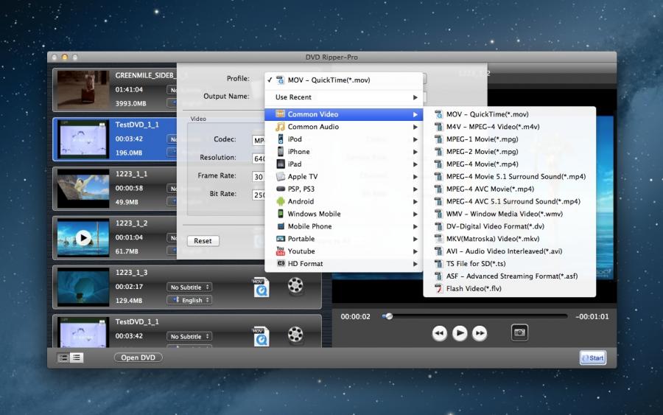663x415 pixels.
Task: Click the Youtube logo icon in the menu
Action: click(x=281, y=251)
